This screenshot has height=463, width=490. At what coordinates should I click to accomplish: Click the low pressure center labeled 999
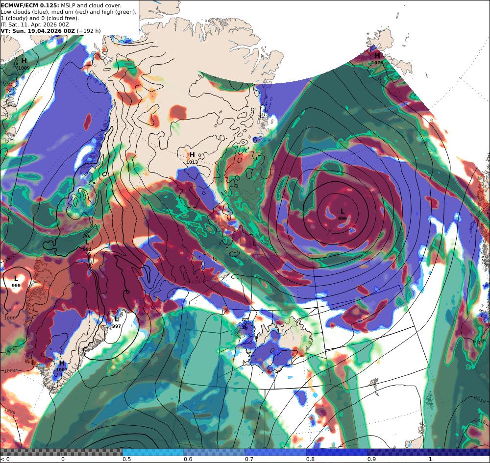tap(16, 281)
